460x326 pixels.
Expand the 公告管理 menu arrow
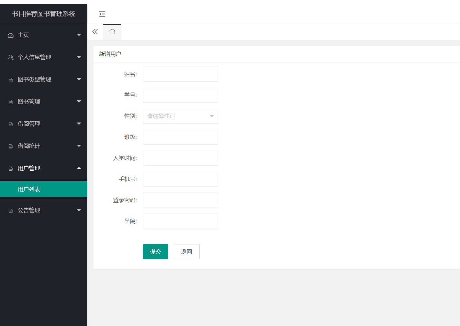click(x=79, y=210)
